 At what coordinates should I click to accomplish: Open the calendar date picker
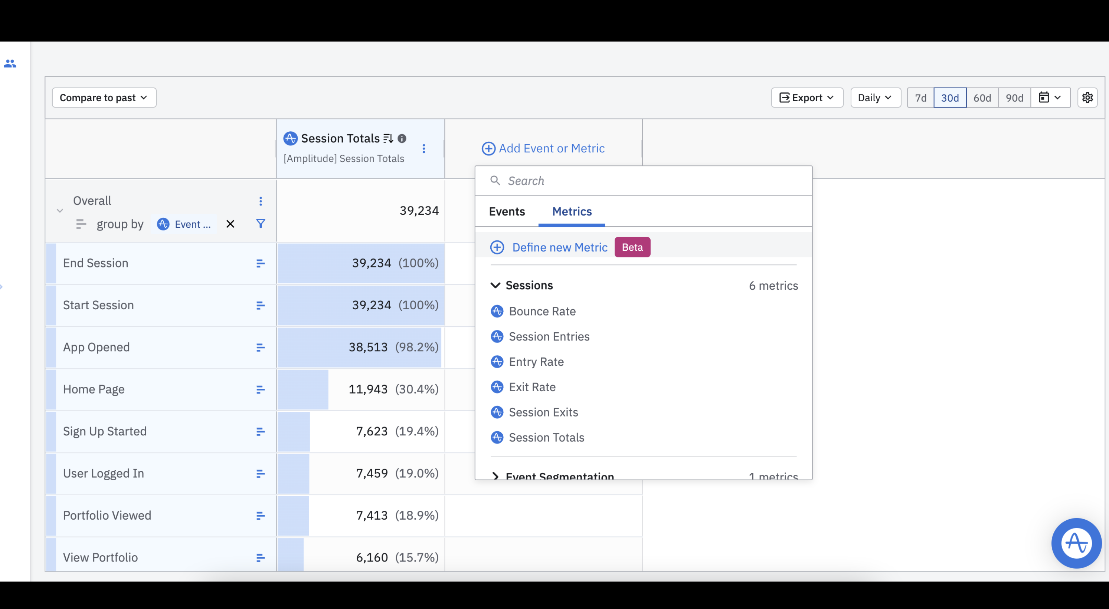point(1050,98)
